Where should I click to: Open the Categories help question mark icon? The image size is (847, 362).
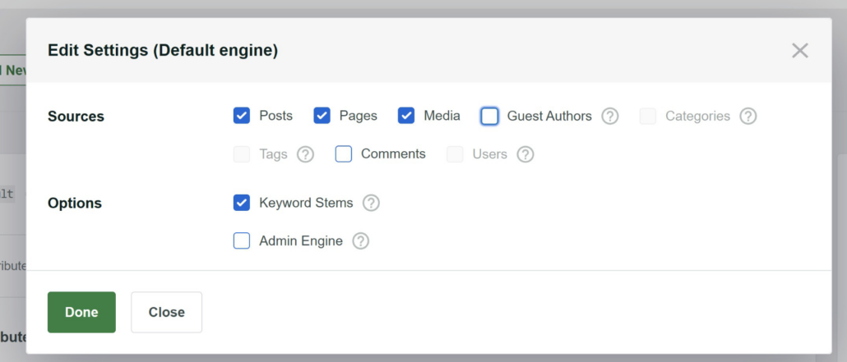[x=748, y=116]
